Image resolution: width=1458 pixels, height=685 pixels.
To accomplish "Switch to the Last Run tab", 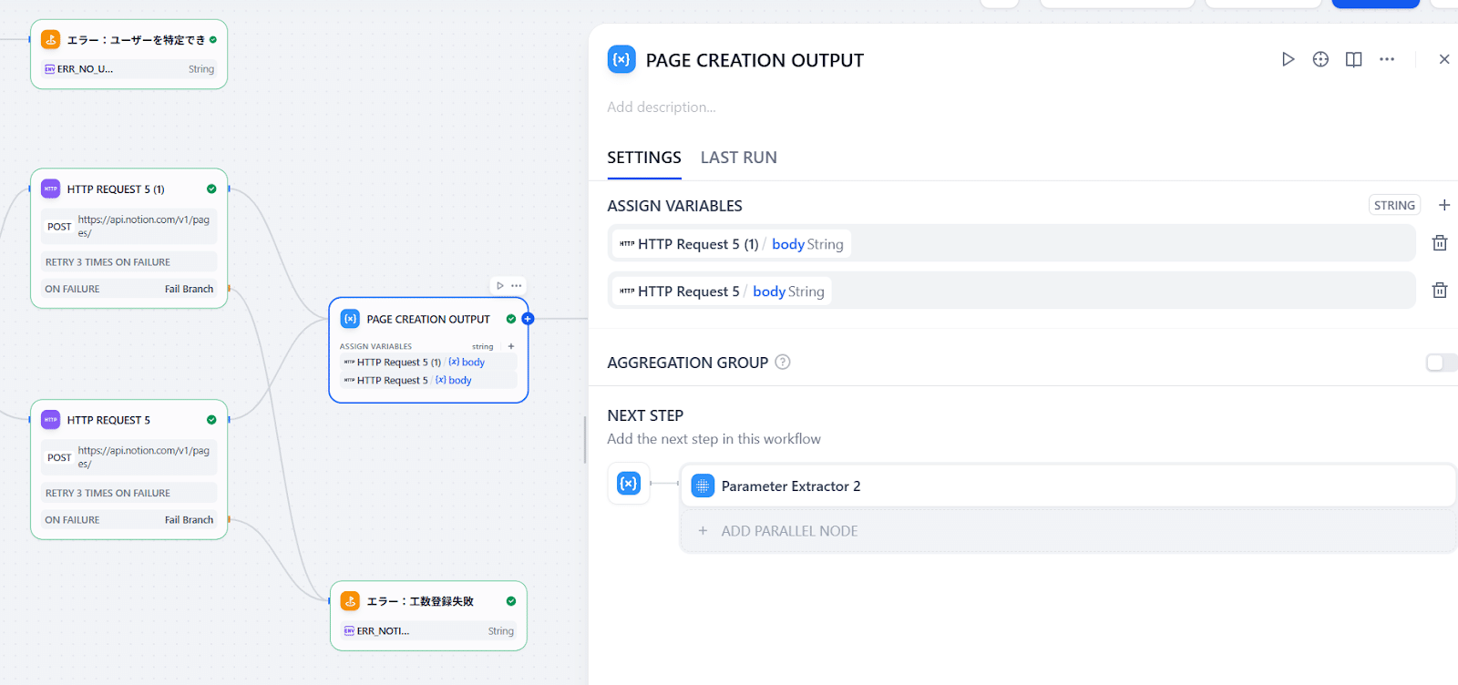I will pos(738,158).
